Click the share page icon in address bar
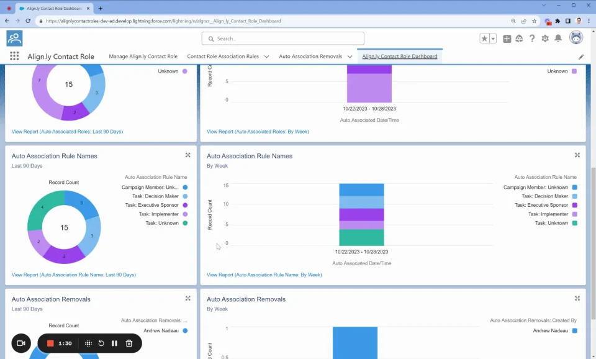 (524, 21)
